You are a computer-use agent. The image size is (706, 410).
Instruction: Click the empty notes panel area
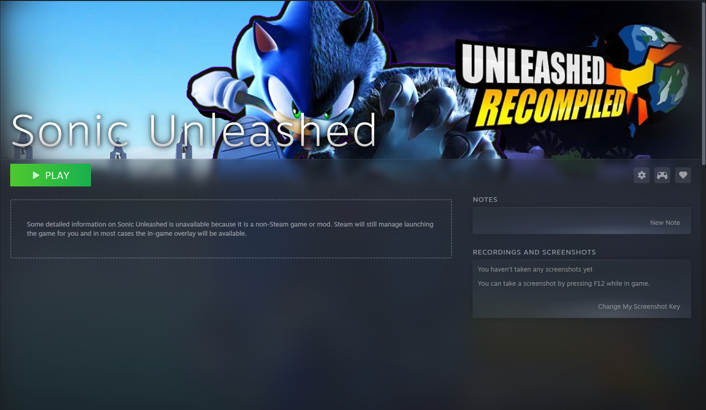pos(581,221)
